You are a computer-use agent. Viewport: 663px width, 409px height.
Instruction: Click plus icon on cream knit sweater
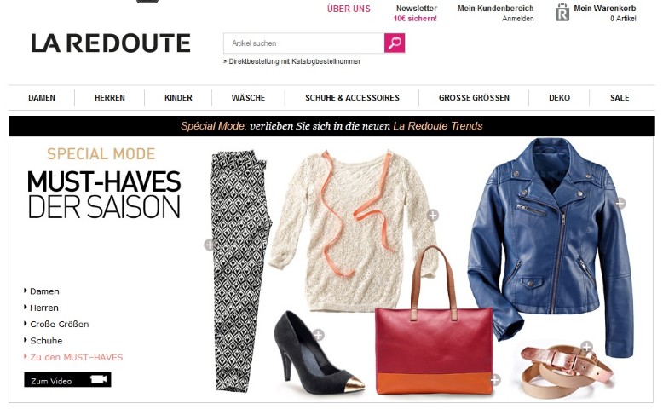[432, 216]
